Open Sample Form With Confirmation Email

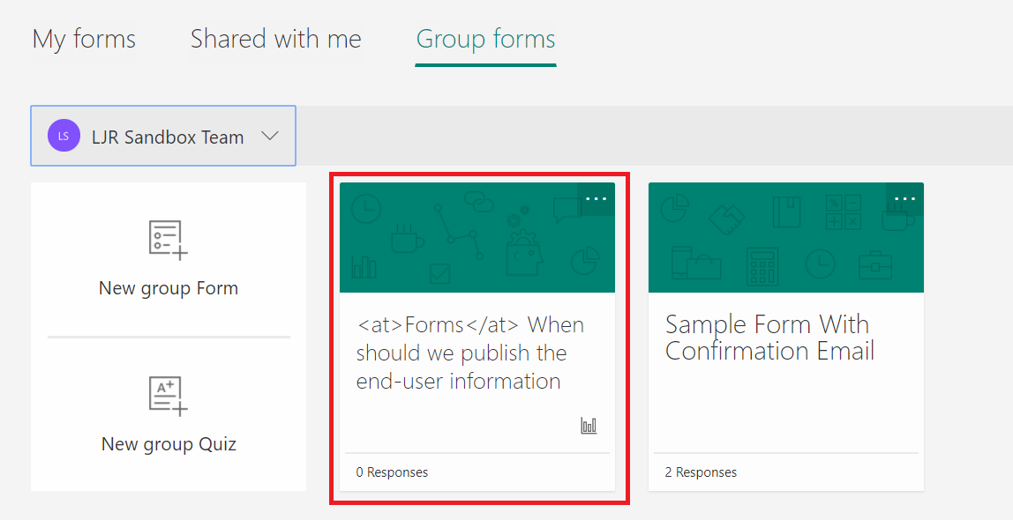[x=769, y=338]
